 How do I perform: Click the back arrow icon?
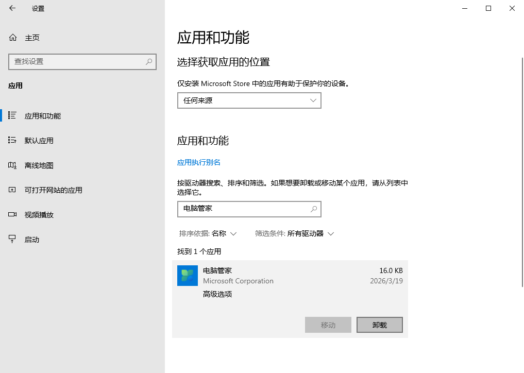pos(12,8)
